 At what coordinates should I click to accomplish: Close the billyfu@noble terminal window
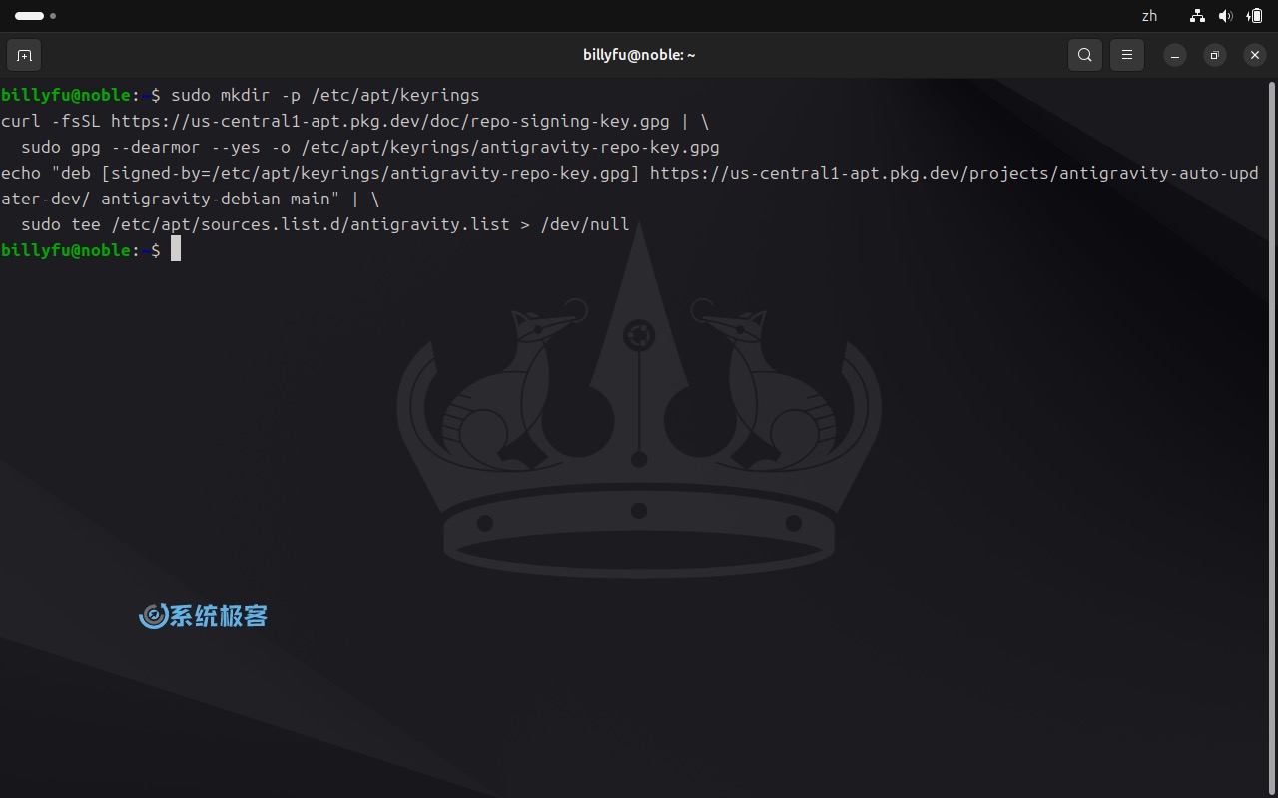point(1255,55)
